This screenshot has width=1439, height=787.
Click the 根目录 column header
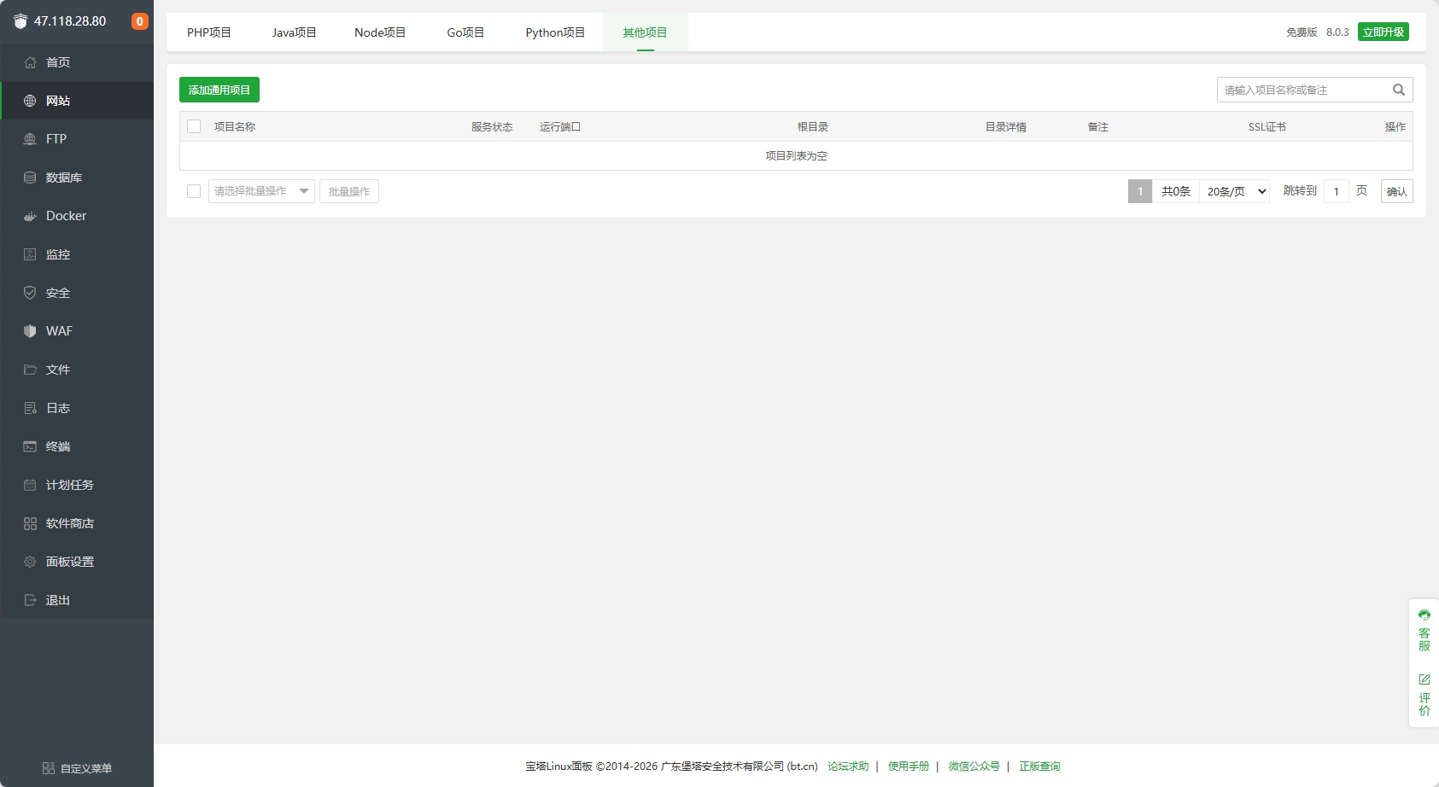(813, 126)
